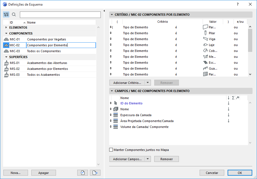Select the MIS-02 Acabamentos por Elementos schema

tap(47, 69)
